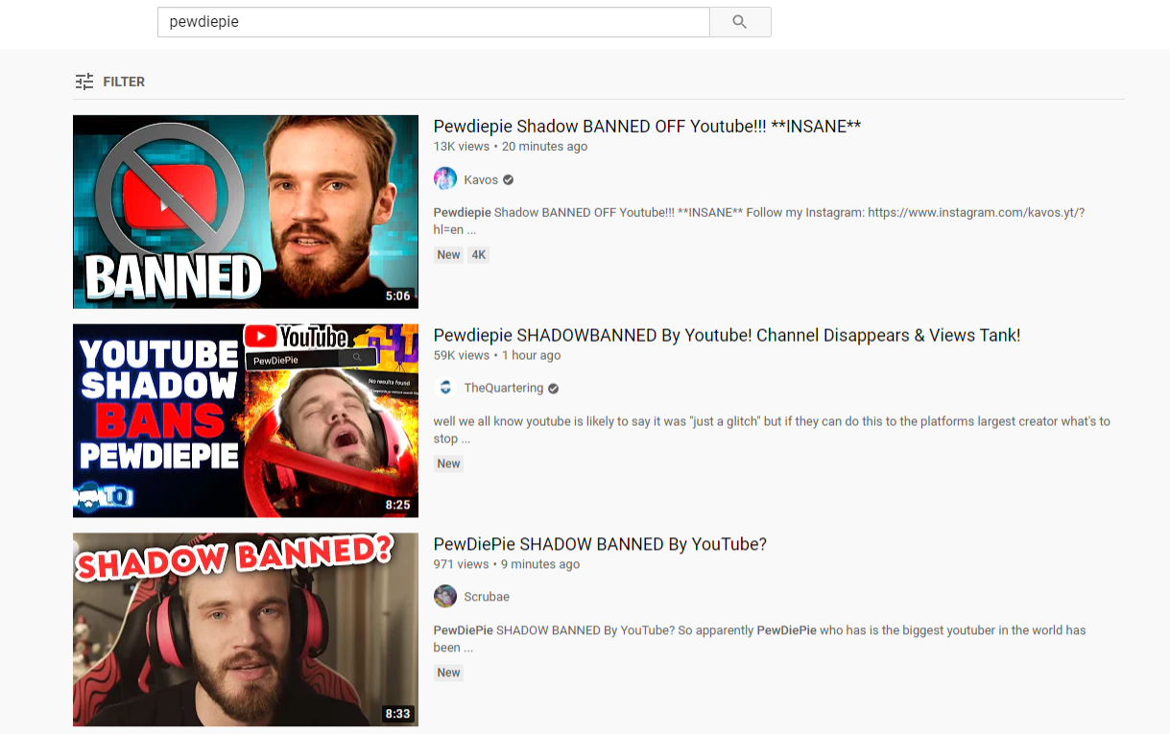Expand the FILTER menu label
The height and width of the screenshot is (734, 1170).
point(124,82)
